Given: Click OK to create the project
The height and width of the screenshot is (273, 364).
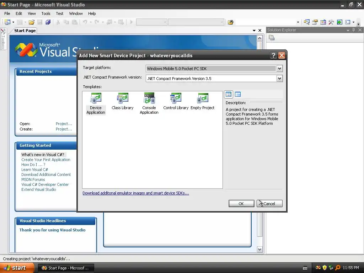Looking at the screenshot, I should pyautogui.click(x=241, y=204).
